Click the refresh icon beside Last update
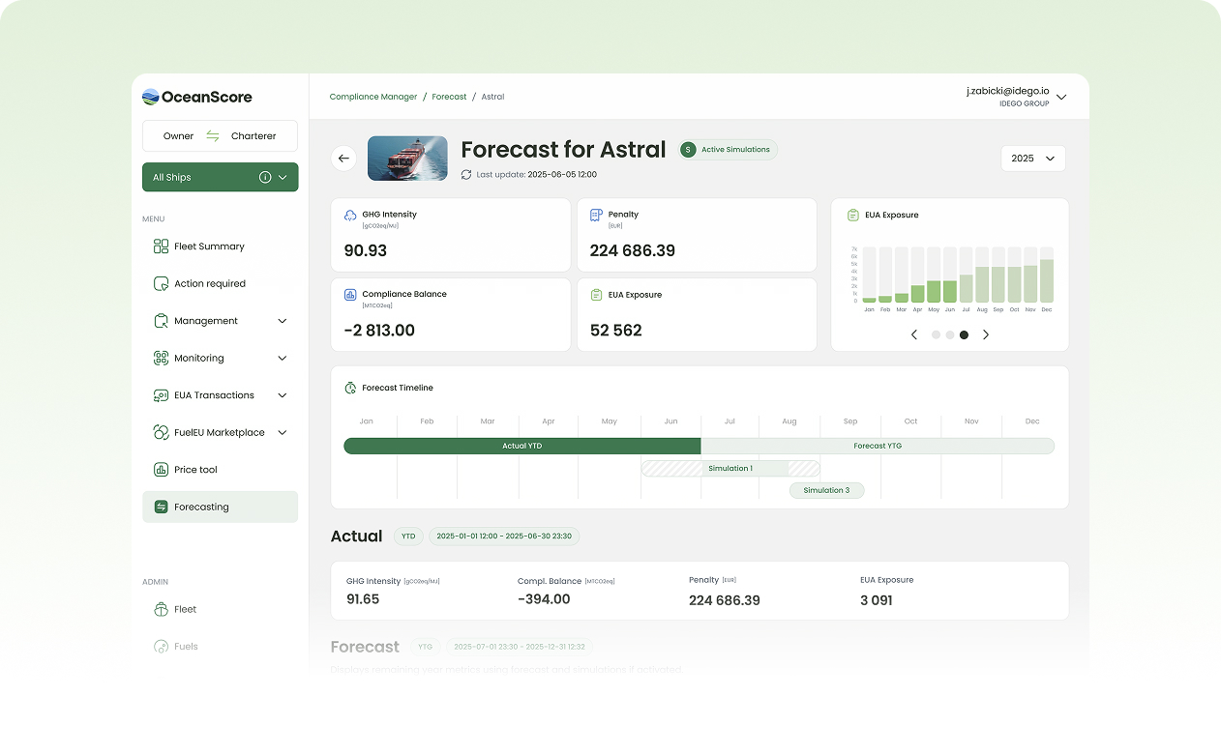 pos(466,175)
